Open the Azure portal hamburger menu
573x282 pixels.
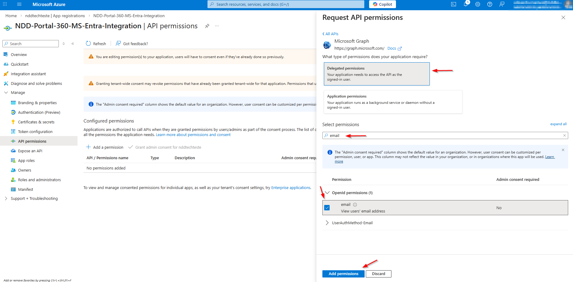point(19,4)
